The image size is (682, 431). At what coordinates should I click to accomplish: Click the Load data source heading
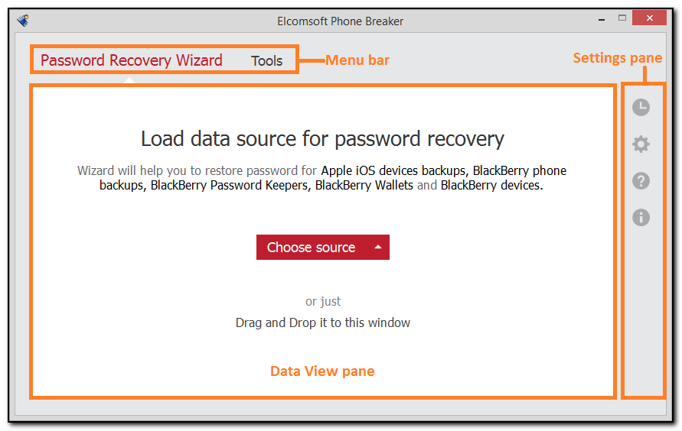(x=322, y=138)
